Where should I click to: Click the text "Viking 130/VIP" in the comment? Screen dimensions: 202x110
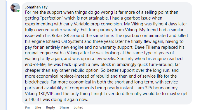[39, 94]
